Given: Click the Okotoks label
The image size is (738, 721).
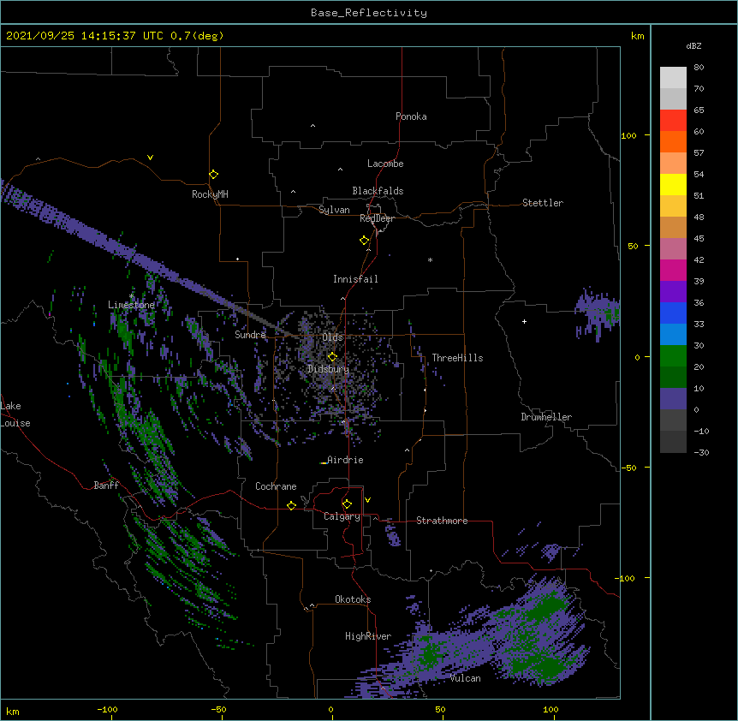Looking at the screenshot, I should 353,599.
